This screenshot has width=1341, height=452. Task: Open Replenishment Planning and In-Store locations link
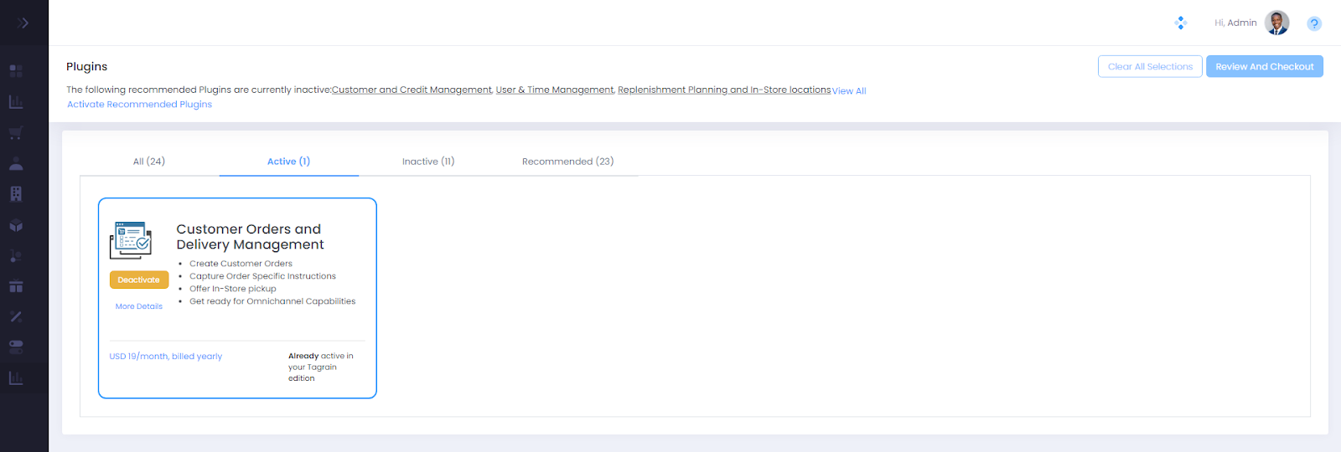tap(724, 90)
